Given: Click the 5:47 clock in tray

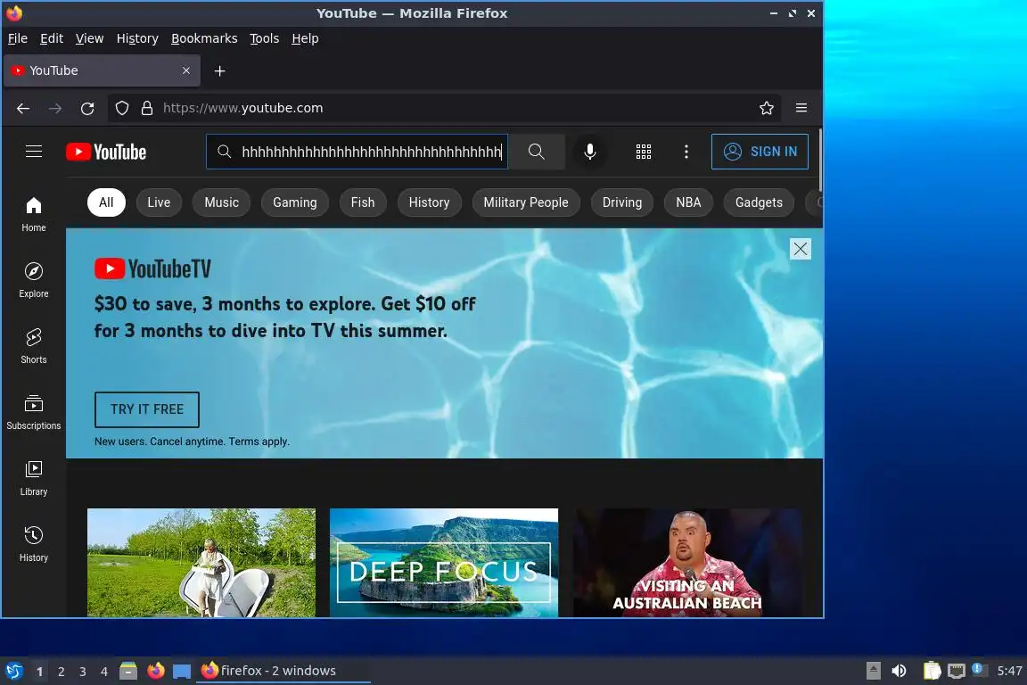Looking at the screenshot, I should [1009, 671].
